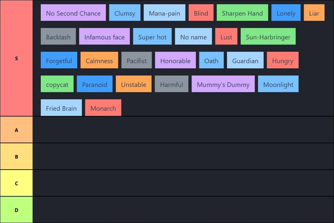The image size is (334, 223).
Task: Select the A tier label
Action: point(16,130)
